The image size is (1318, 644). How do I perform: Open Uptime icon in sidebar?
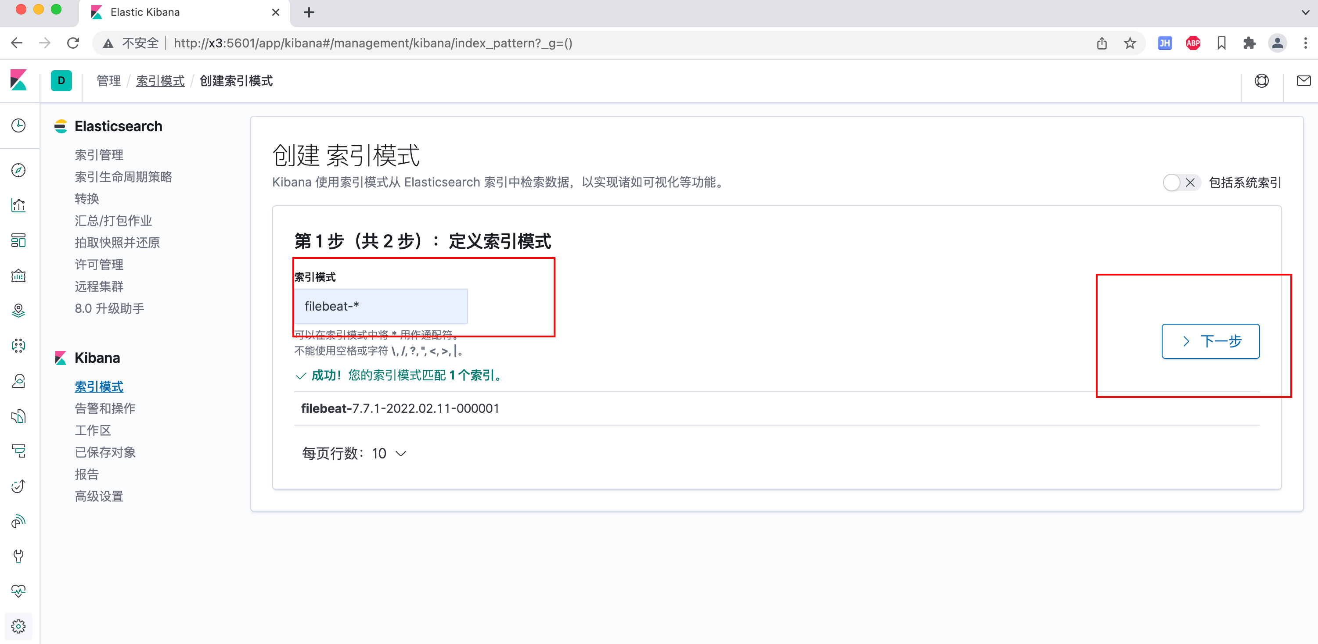point(18,486)
